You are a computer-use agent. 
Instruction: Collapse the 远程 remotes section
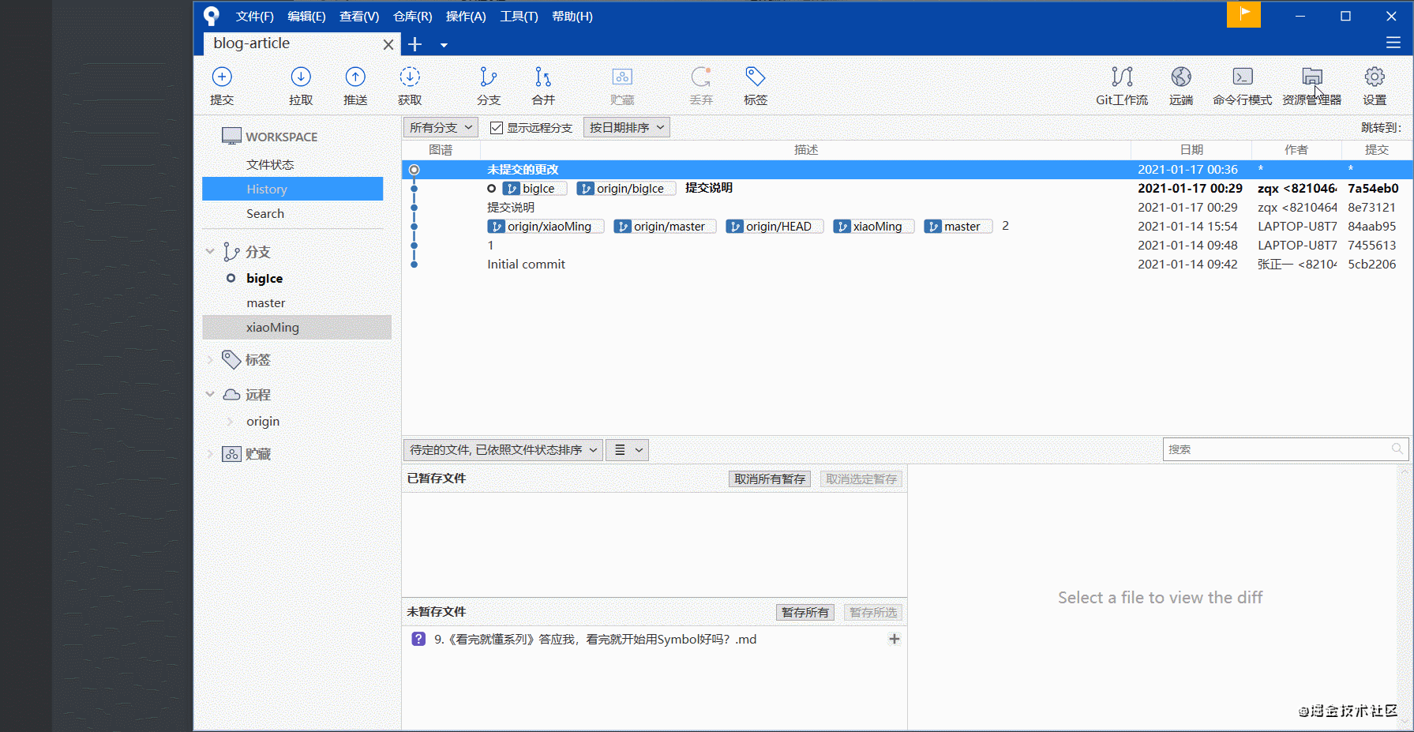click(x=210, y=394)
